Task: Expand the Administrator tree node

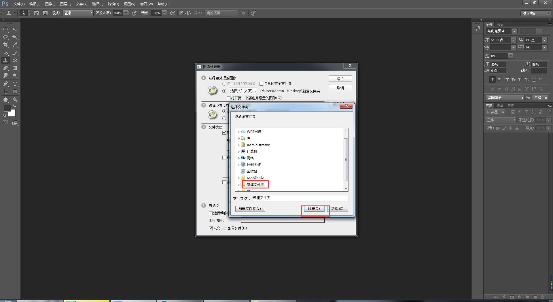Action: tap(239, 145)
